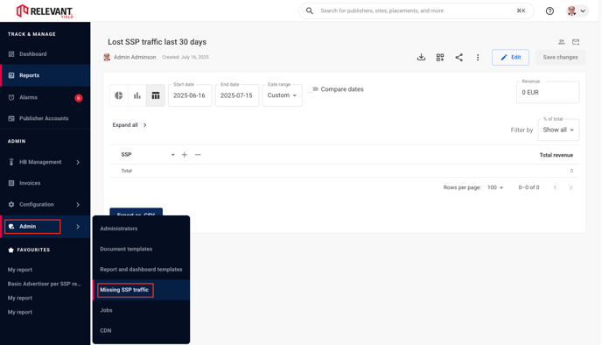
Task: Go to previous page arrow
Action: coord(555,187)
